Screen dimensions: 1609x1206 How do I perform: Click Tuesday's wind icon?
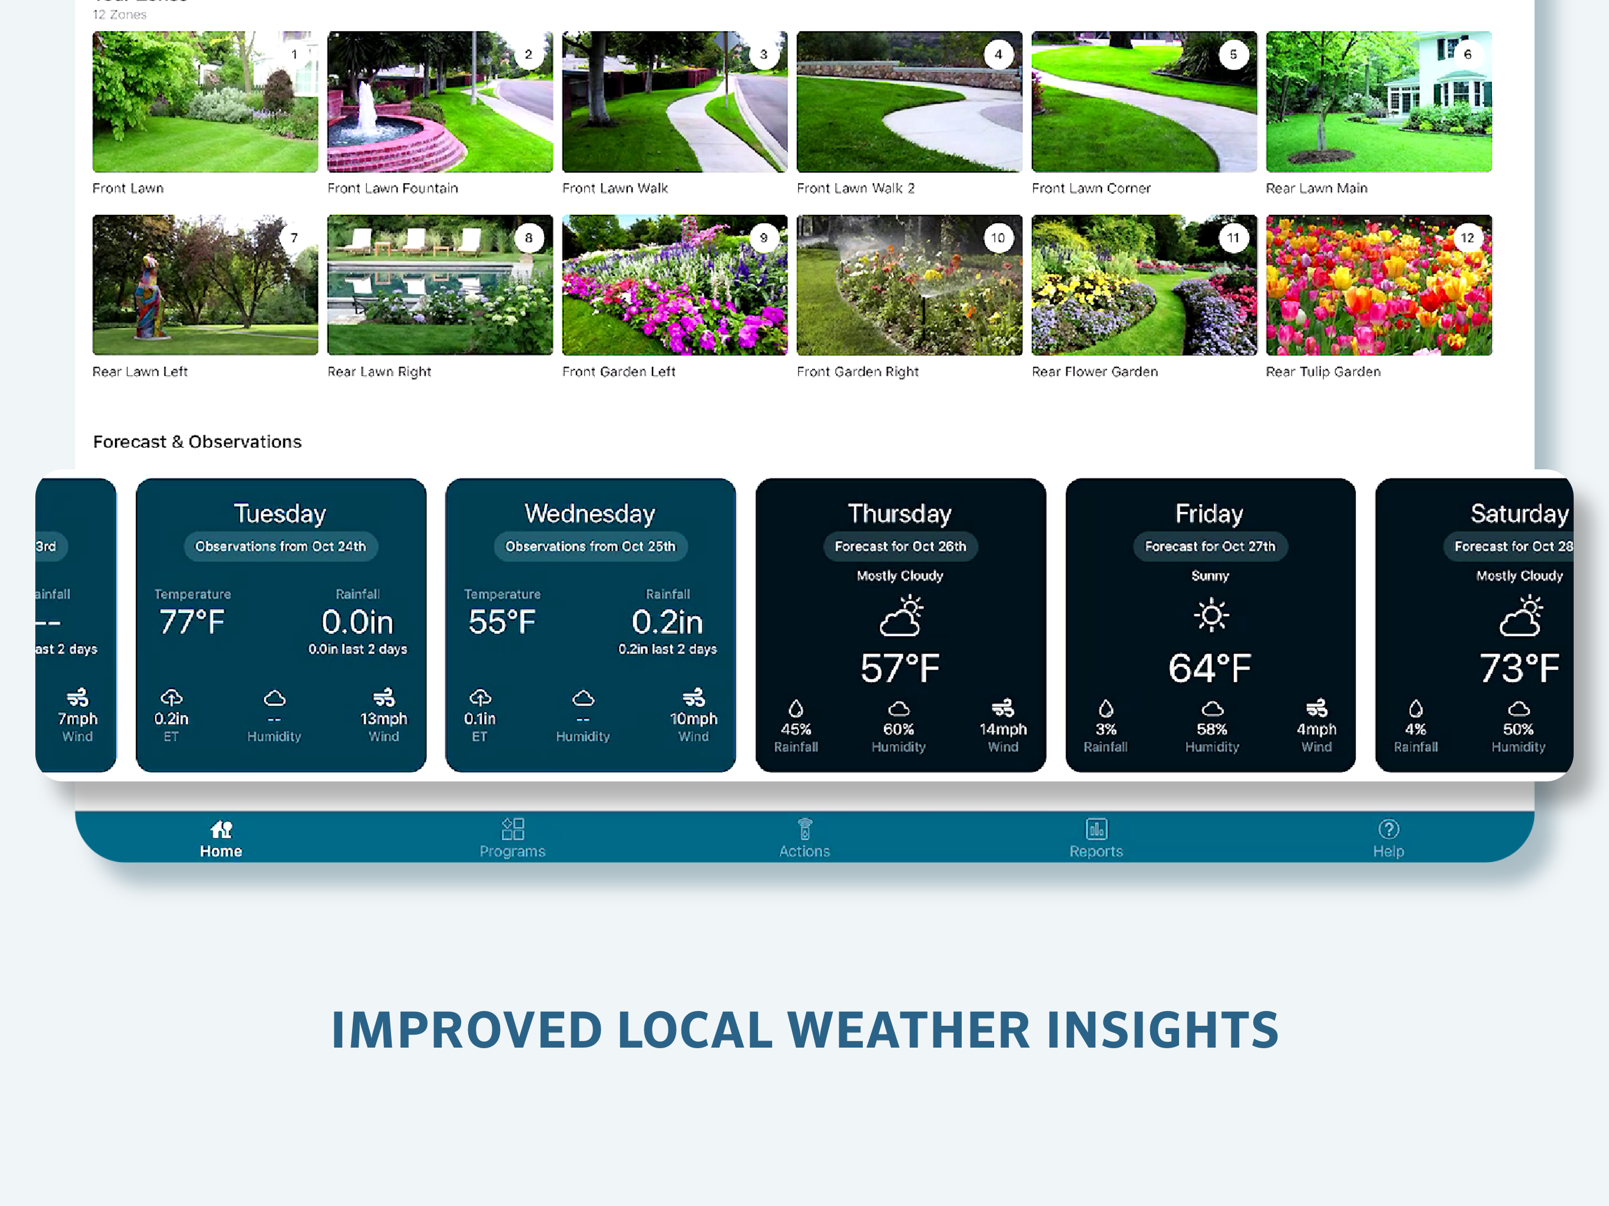tap(383, 698)
